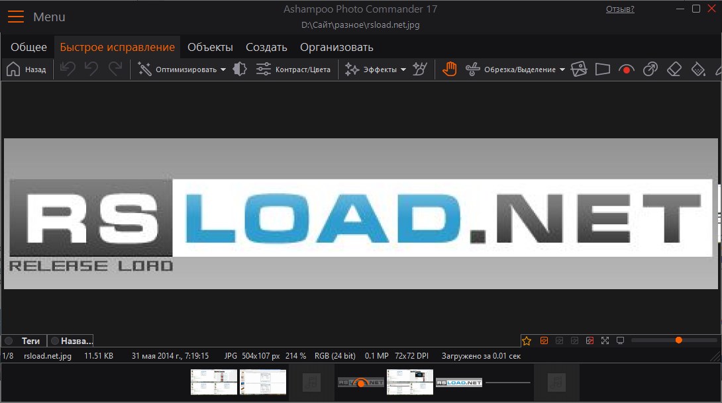
Task: Click the first dimmed image icon after orange one
Action: pos(560,341)
